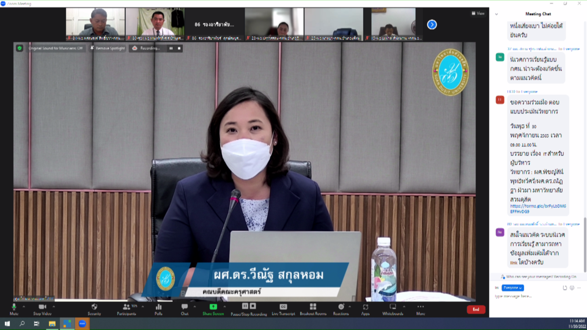Screen dimensions: 587x330
Task: Pause recording from top recording bar
Action: point(171,48)
